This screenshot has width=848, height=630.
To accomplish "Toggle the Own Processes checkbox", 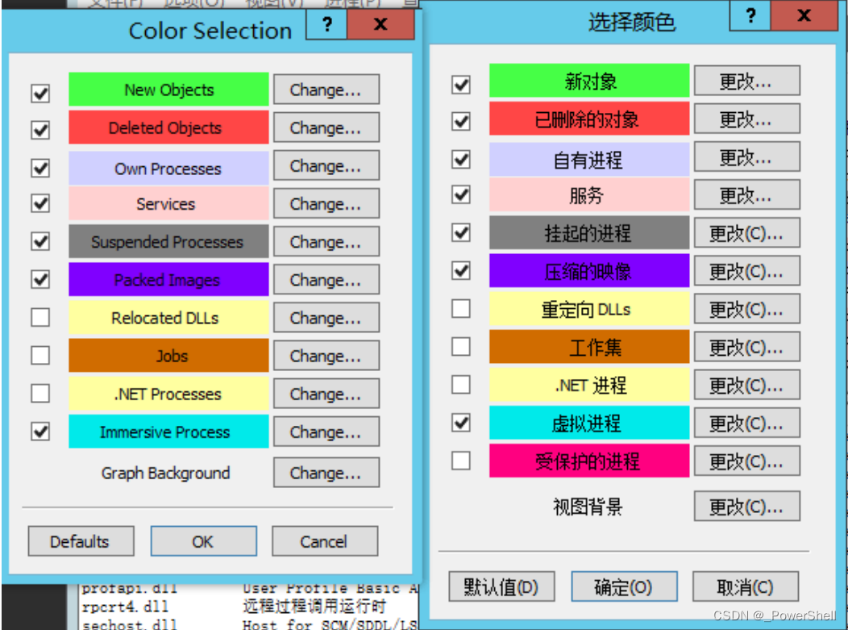I will 40,168.
